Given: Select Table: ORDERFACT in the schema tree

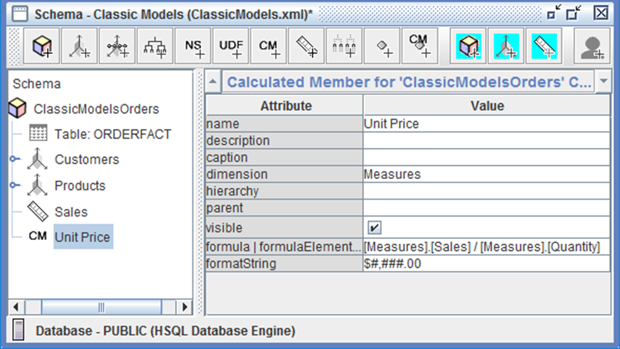Looking at the screenshot, I should tap(112, 134).
